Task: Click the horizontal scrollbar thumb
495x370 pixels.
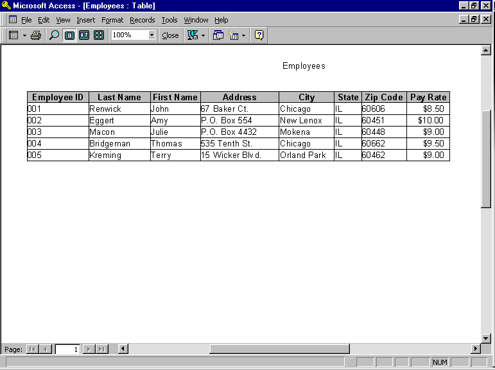Action: [x=279, y=349]
